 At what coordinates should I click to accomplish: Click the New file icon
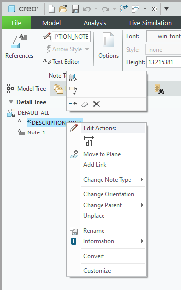[x=52, y=9]
